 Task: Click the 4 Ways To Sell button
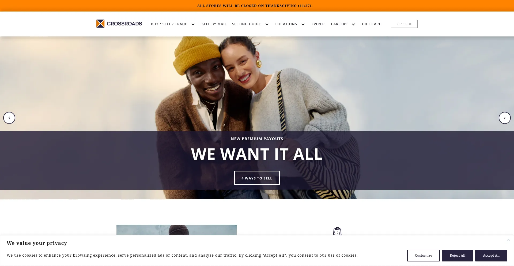pos(257,178)
